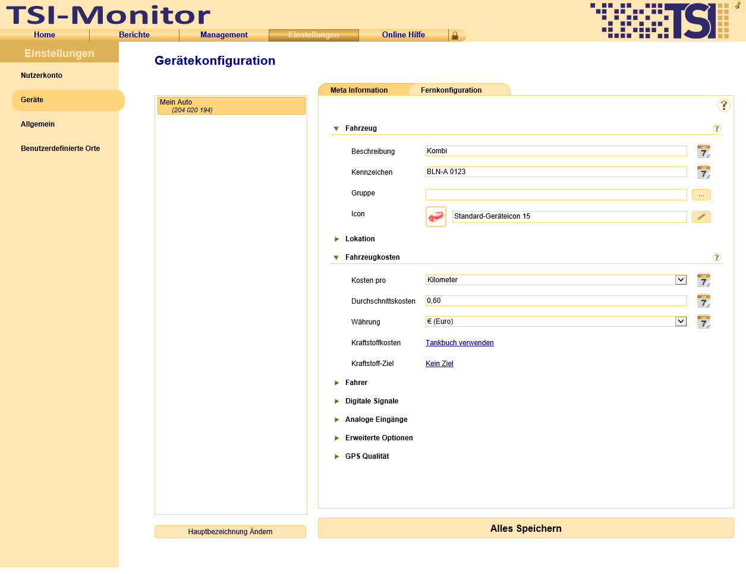
Task: Expand the Erweiterte Optionen section
Action: click(x=336, y=438)
